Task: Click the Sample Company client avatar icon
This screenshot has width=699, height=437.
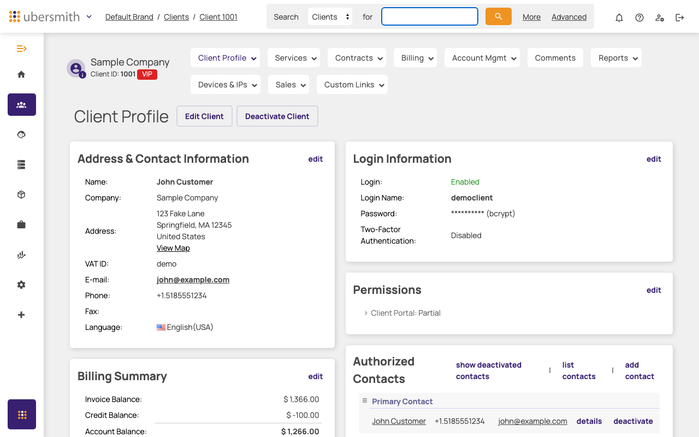Action: pos(76,68)
